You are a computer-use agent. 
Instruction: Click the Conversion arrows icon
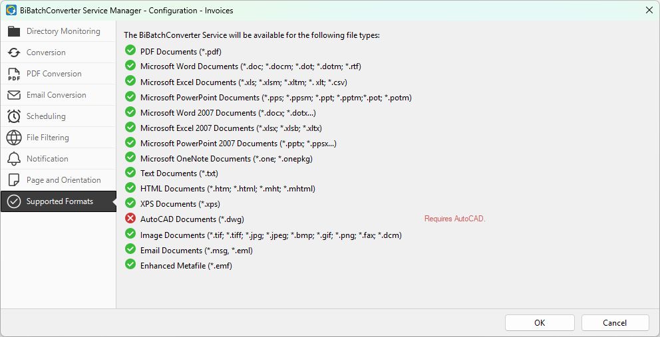(x=14, y=53)
